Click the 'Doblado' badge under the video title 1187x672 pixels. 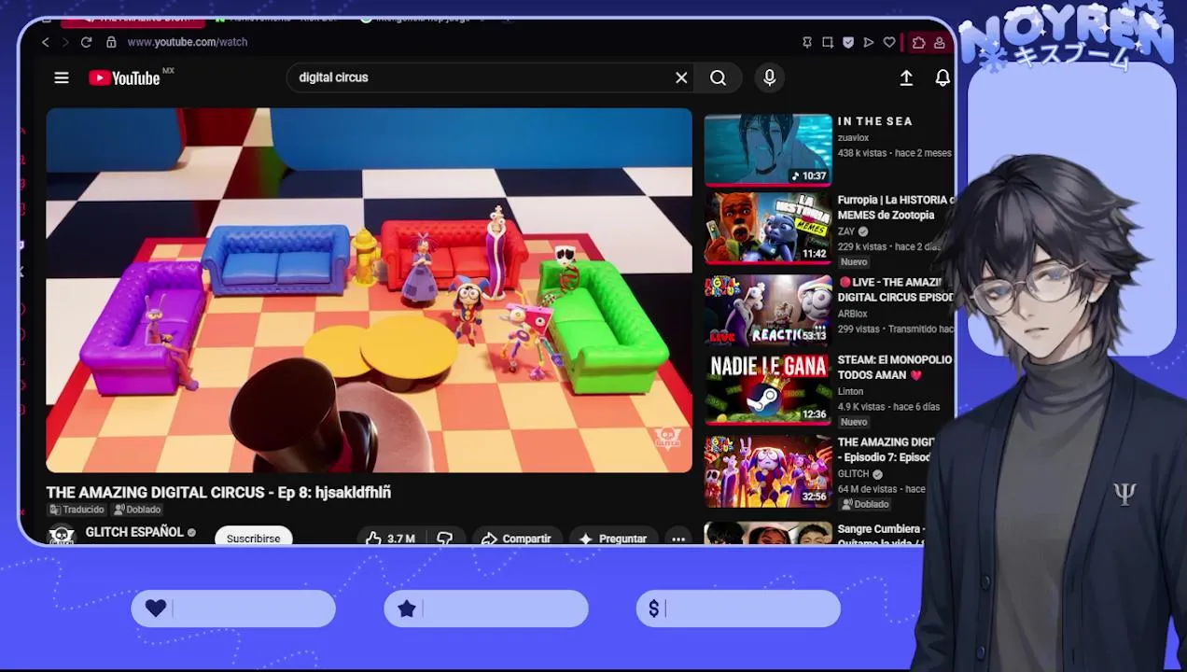tap(137, 510)
